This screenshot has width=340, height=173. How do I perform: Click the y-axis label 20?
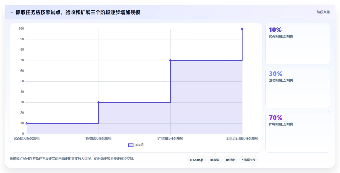click(x=22, y=113)
